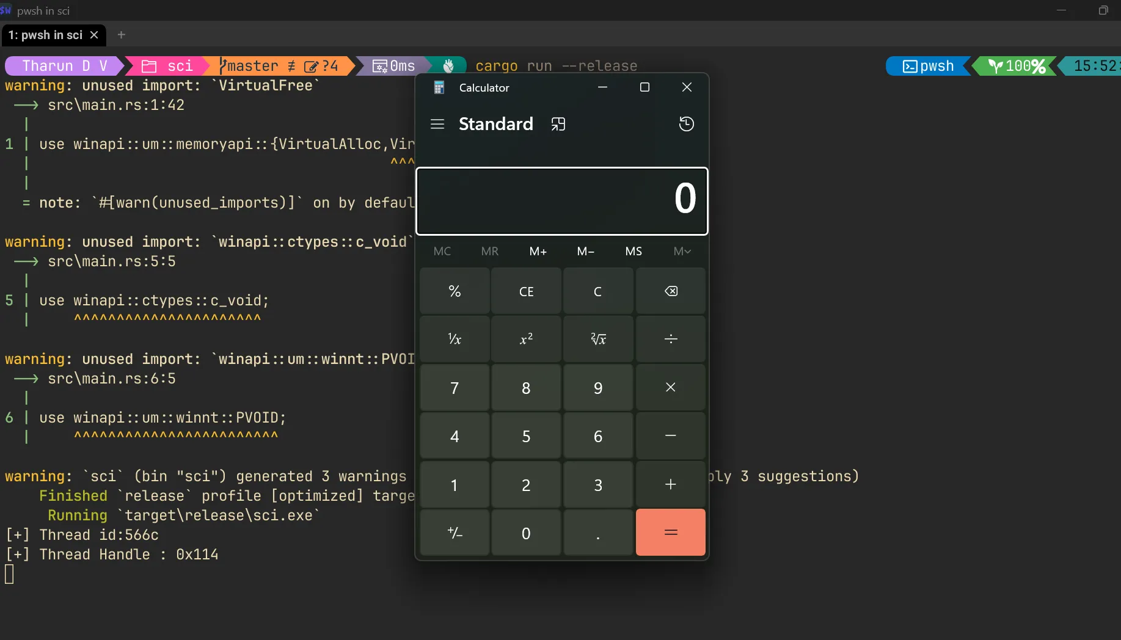
Task: Click the calculator display showing 0
Action: [562, 202]
